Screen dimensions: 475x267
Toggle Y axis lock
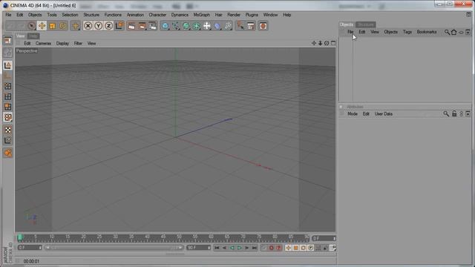click(98, 26)
